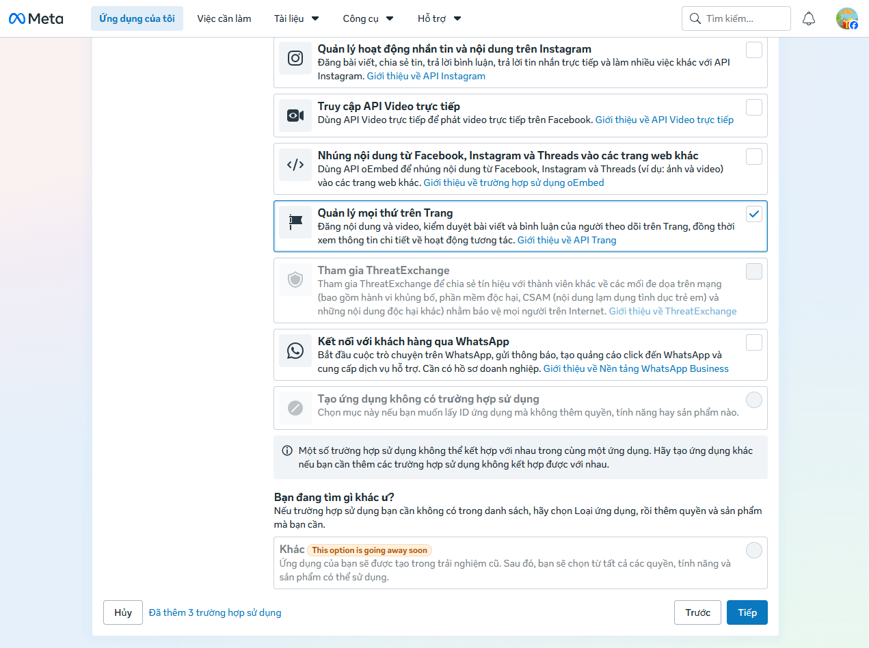Click the Page flag icon
This screenshot has width=869, height=648.
coord(295,222)
